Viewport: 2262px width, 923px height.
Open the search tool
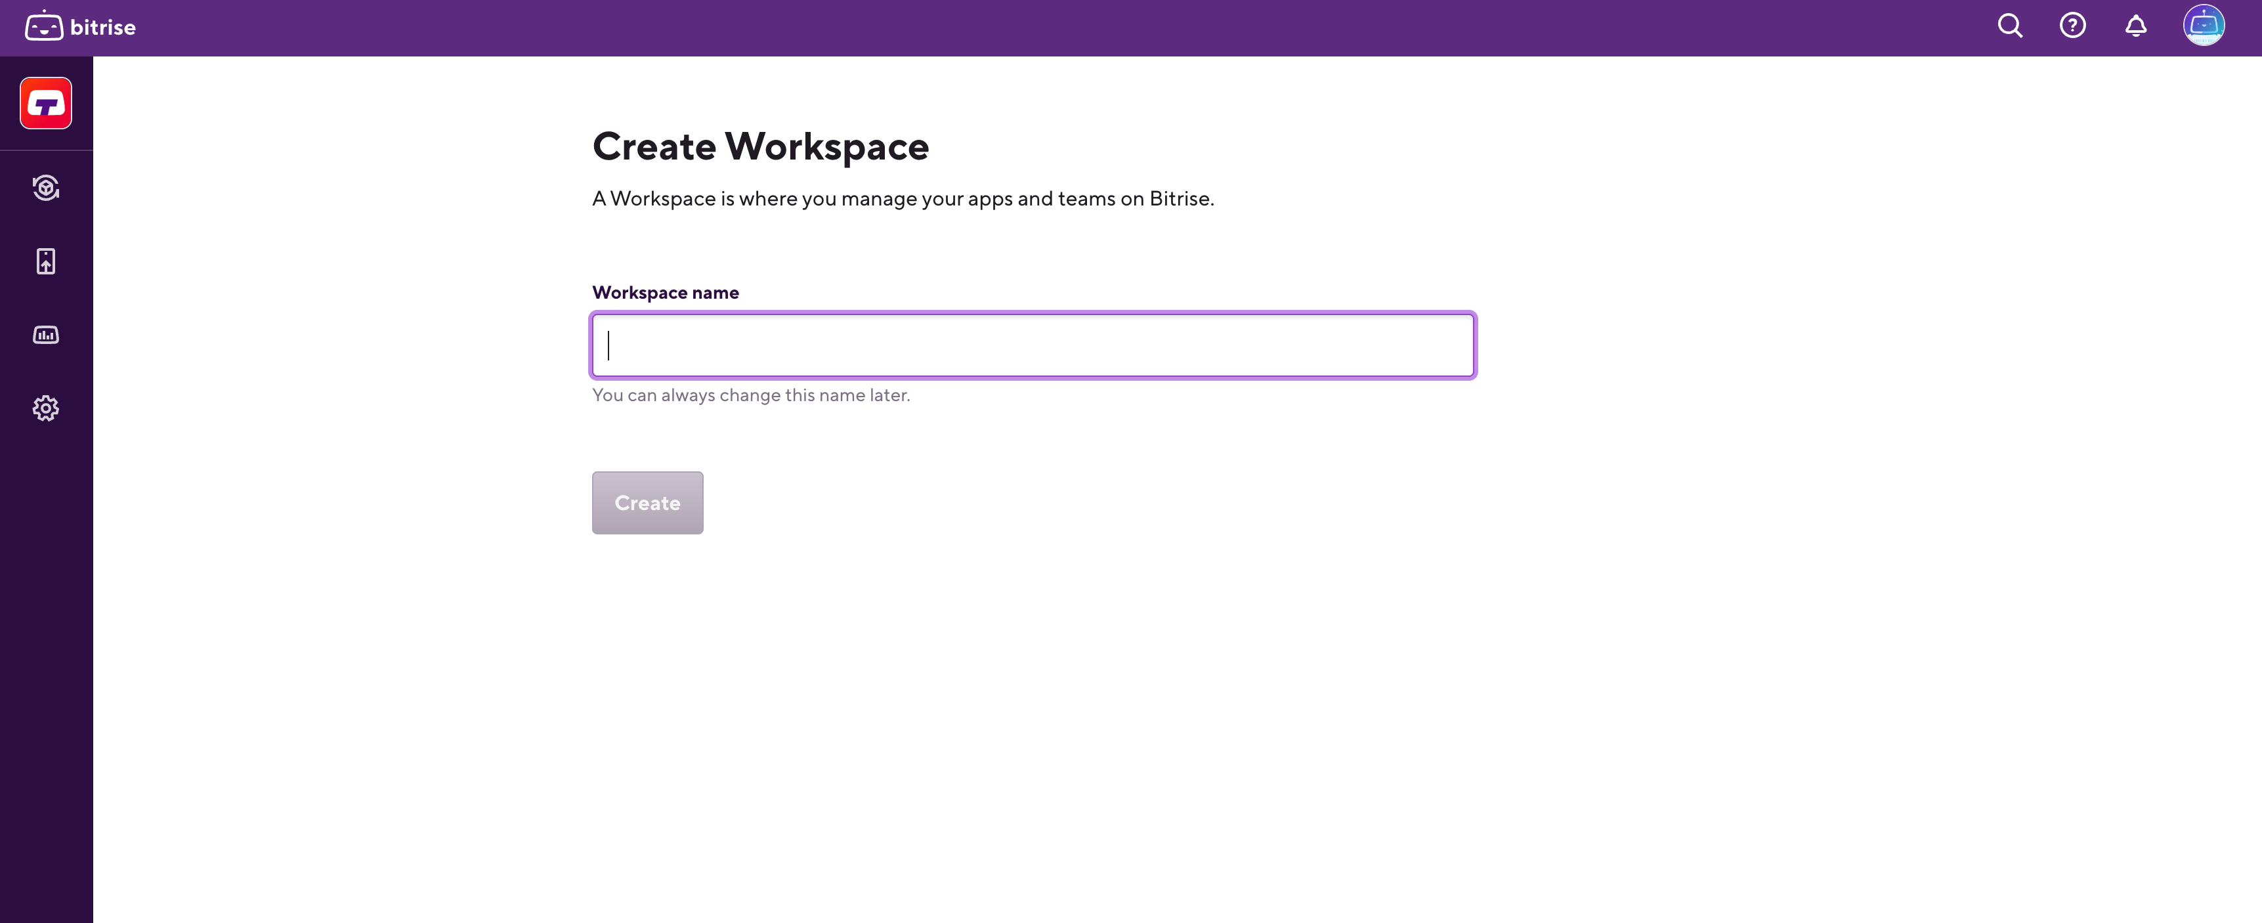click(2009, 26)
